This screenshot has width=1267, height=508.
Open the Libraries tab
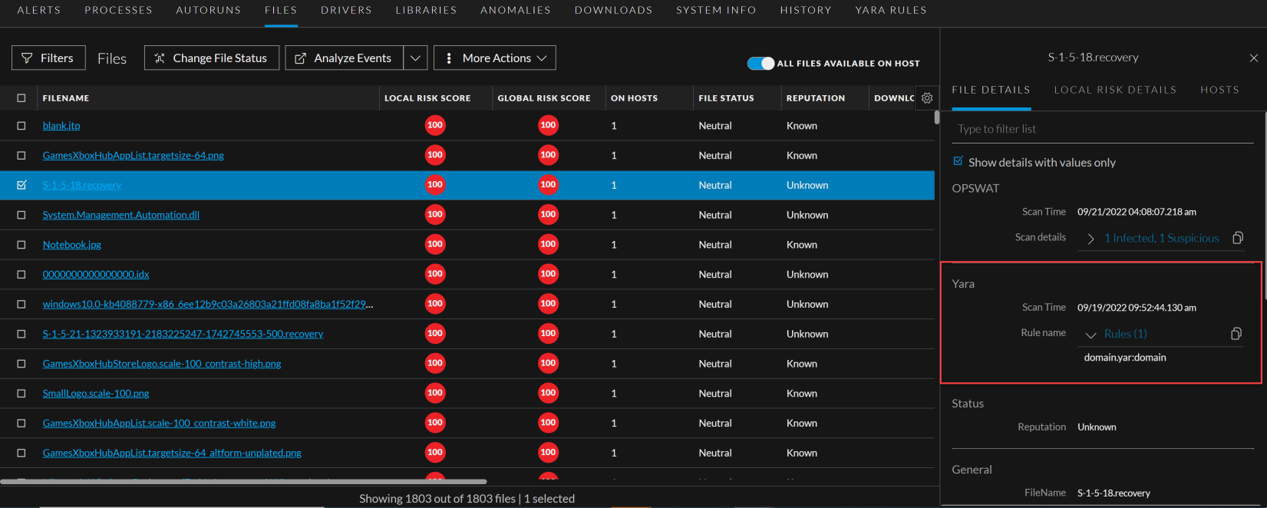[x=426, y=10]
